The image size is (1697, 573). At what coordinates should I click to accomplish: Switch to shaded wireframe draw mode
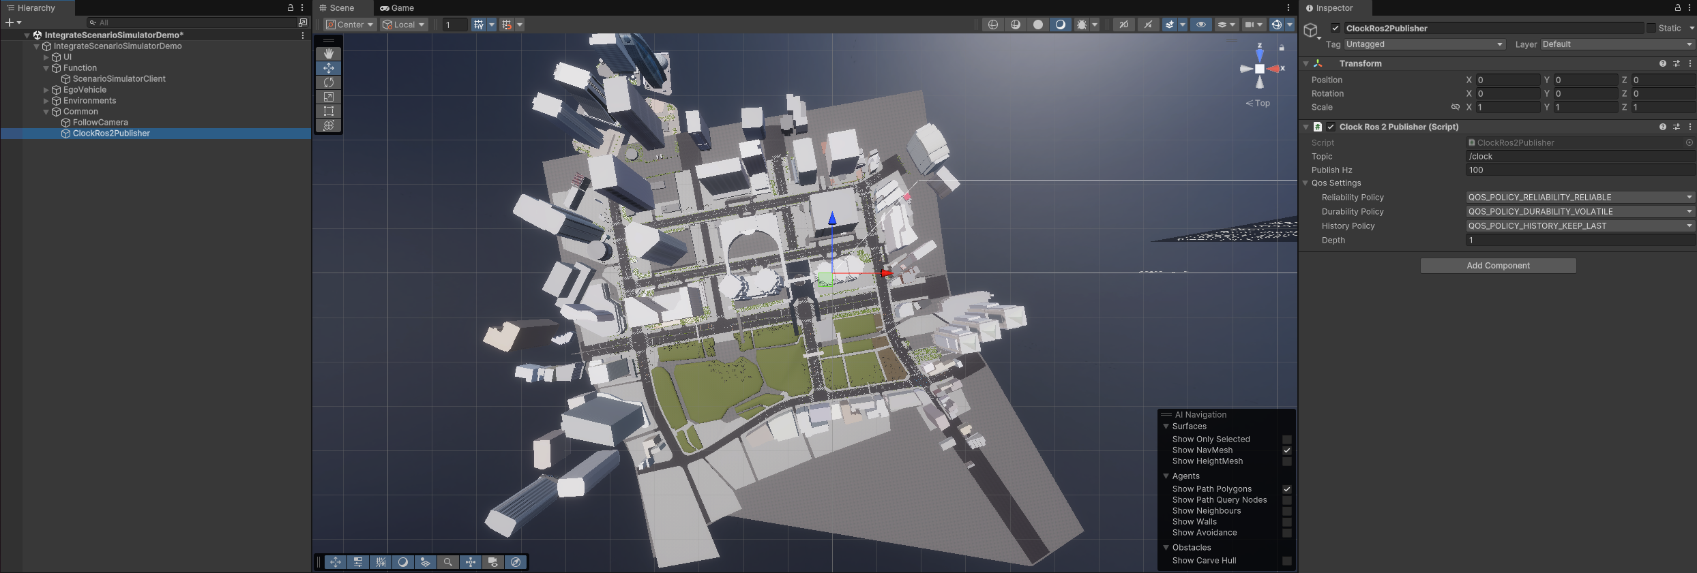1016,25
